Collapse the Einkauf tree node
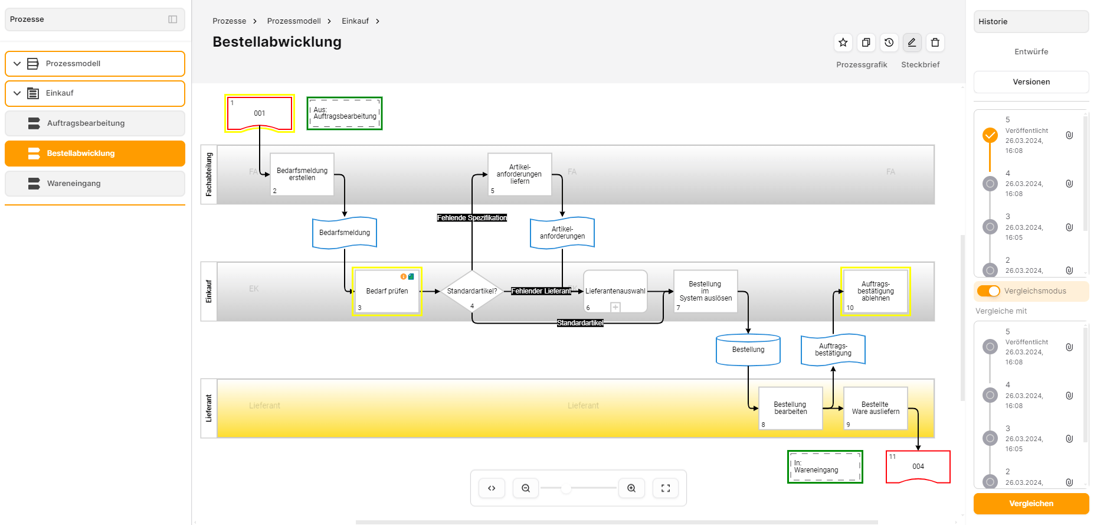1097x525 pixels. (x=17, y=93)
